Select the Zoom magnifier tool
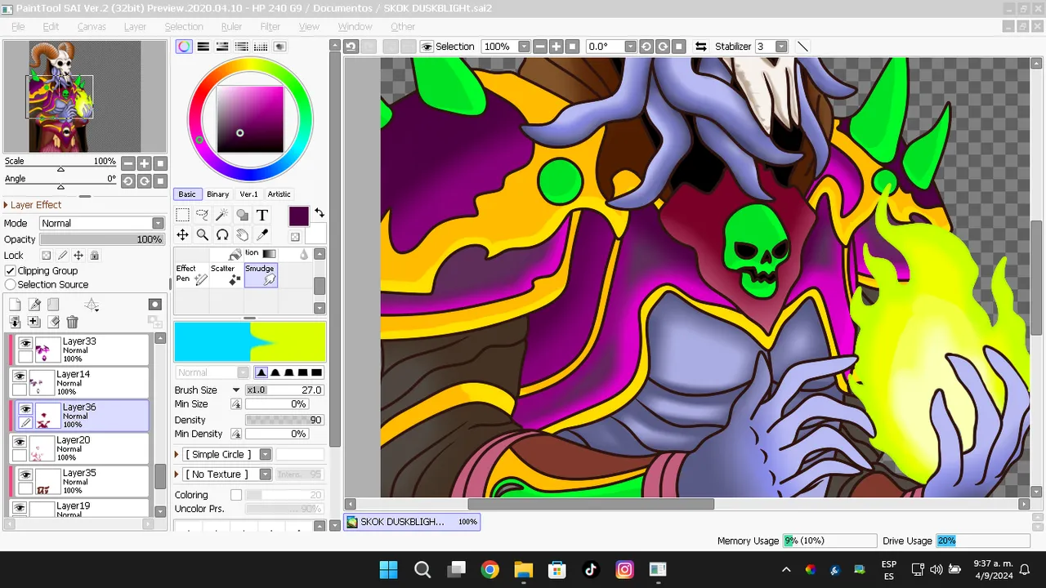Image resolution: width=1046 pixels, height=588 pixels. tap(203, 235)
